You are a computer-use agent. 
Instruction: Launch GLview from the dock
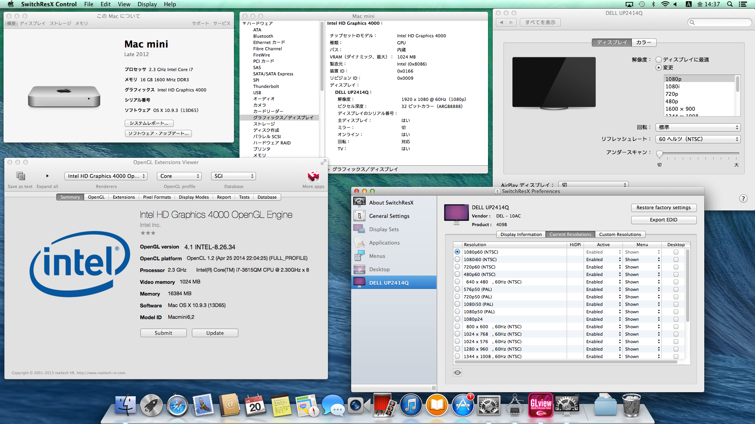click(x=541, y=405)
